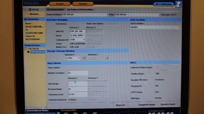The height and width of the screenshot is (114, 204).
Task: Open Detector 1 energy spectrum icon
Action: point(84,58)
